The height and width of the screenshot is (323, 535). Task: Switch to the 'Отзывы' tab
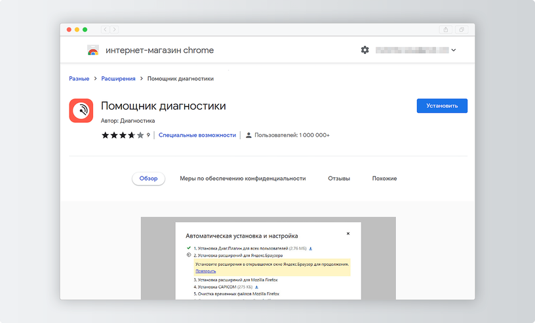pyautogui.click(x=339, y=179)
